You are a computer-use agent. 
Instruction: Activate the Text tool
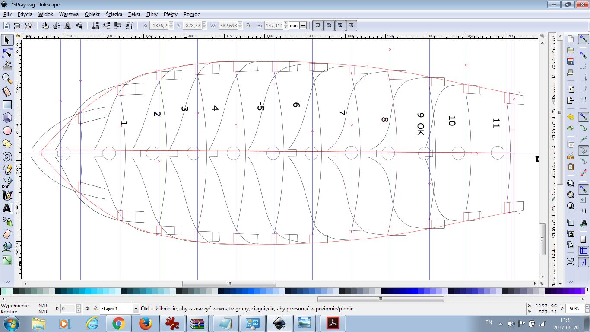pos(7,208)
